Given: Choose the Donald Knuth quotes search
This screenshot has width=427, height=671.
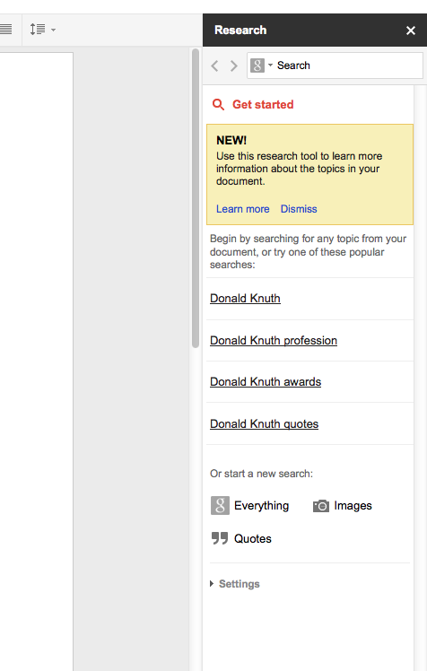Looking at the screenshot, I should click(x=264, y=424).
